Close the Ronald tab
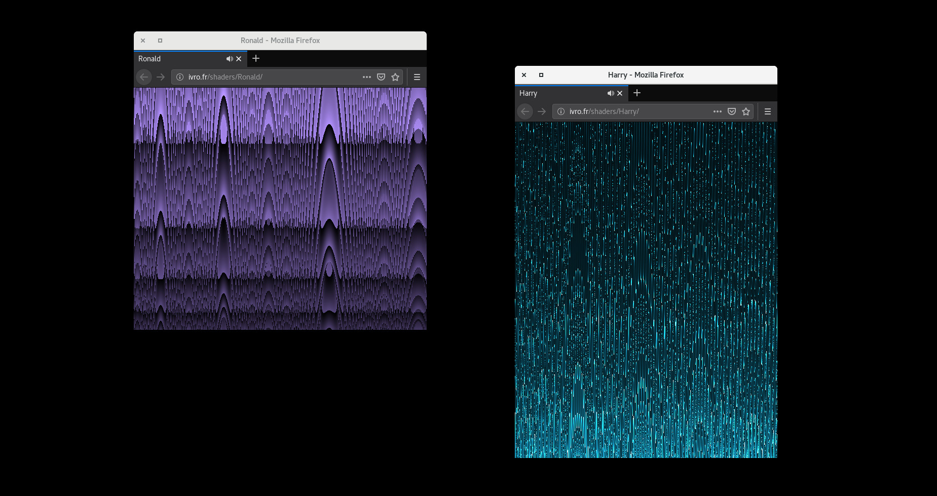937x496 pixels. (x=239, y=59)
